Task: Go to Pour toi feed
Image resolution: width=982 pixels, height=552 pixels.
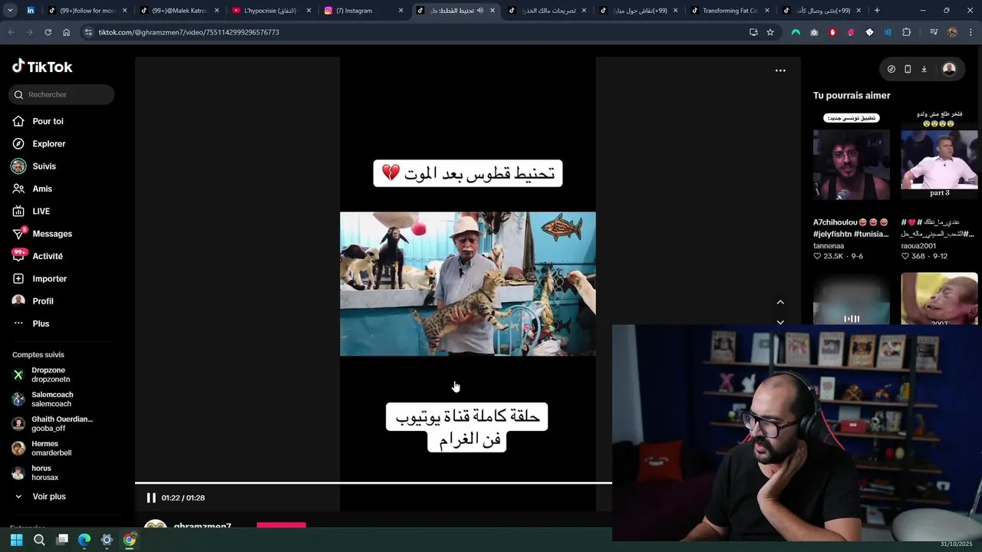Action: pyautogui.click(x=48, y=121)
